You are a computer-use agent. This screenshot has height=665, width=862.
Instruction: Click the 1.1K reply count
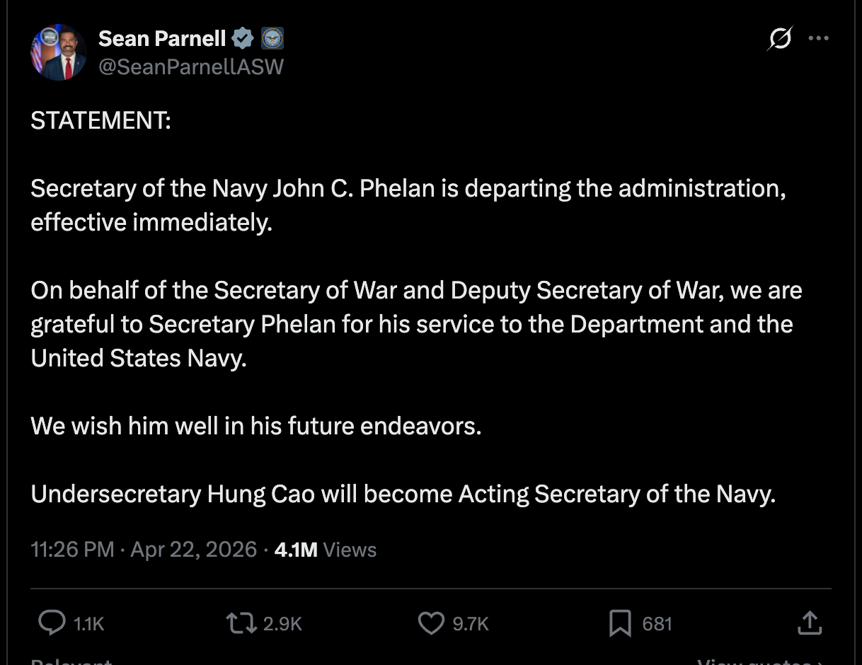(87, 623)
